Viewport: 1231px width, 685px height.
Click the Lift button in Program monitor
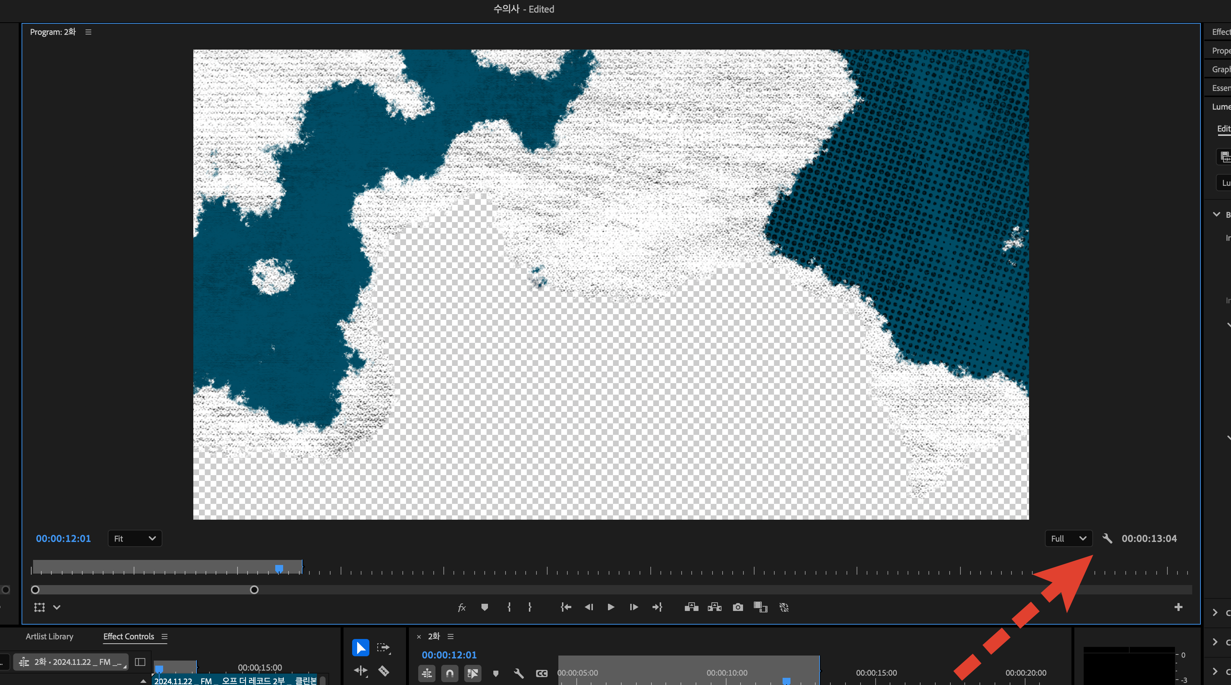pos(691,607)
